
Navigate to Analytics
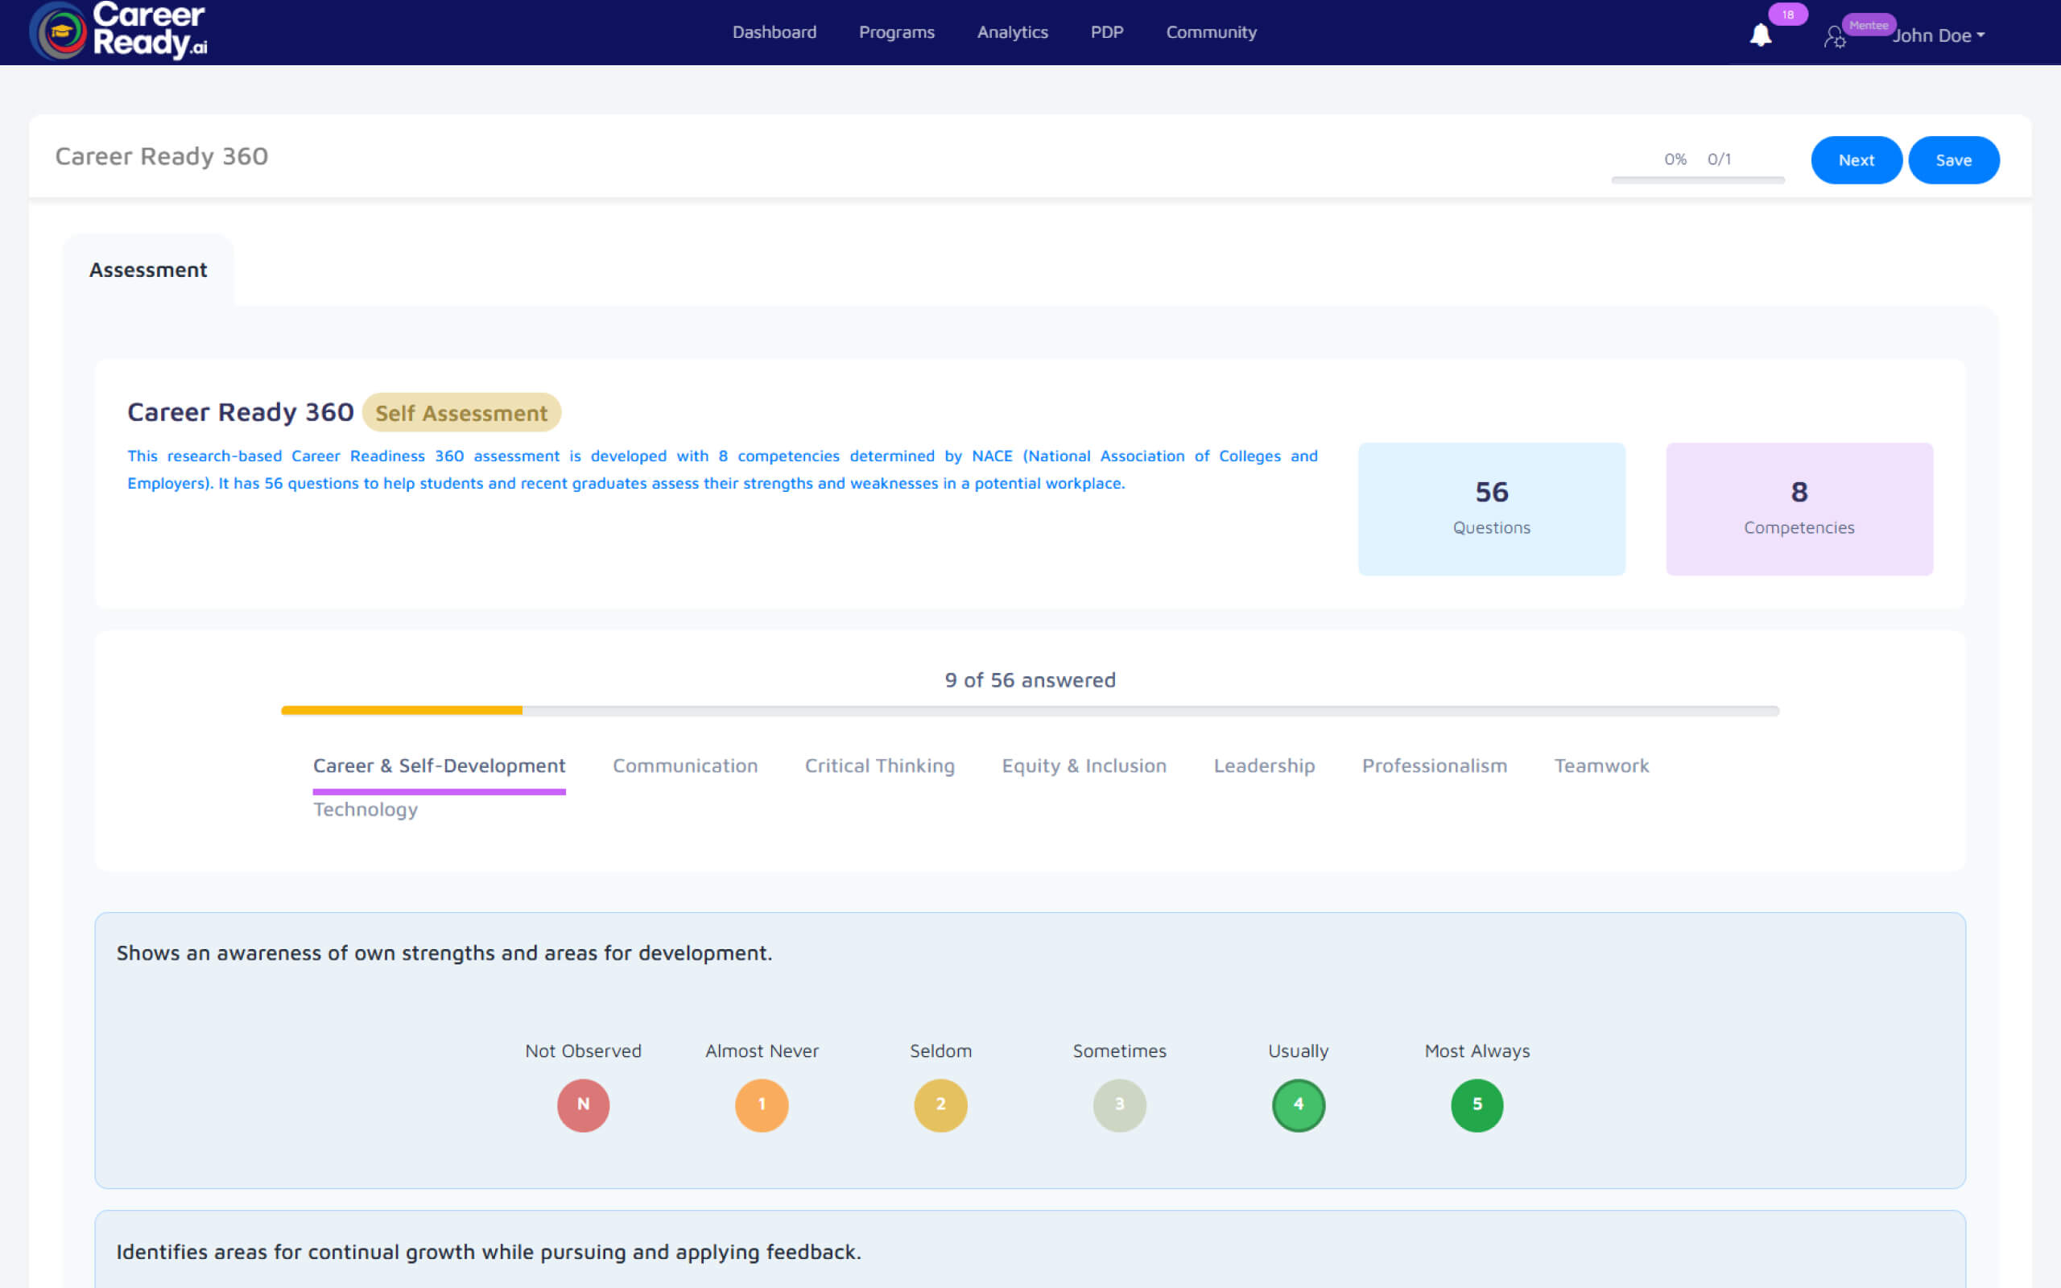1013,32
